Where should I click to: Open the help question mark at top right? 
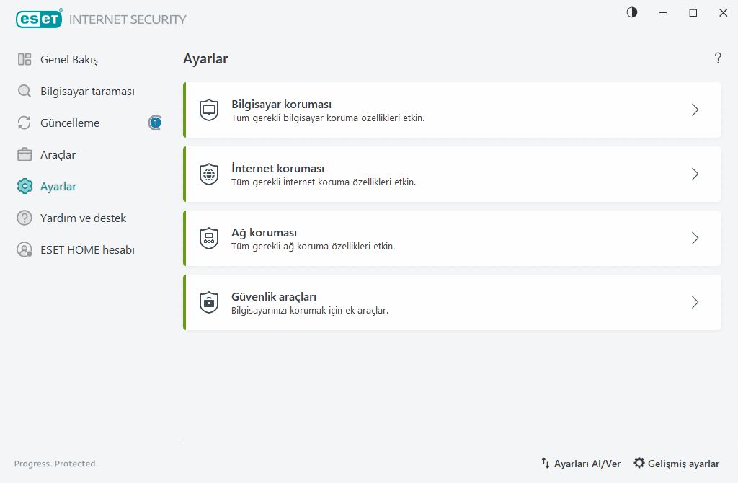[x=718, y=58]
